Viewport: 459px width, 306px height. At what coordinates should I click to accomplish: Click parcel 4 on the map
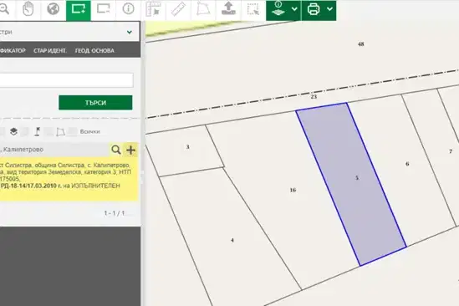point(232,240)
